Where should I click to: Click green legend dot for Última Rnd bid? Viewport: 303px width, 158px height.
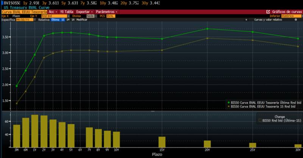coord(228,103)
